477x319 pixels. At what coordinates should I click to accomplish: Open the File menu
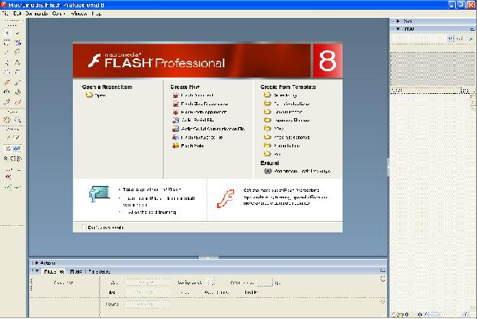pos(5,14)
